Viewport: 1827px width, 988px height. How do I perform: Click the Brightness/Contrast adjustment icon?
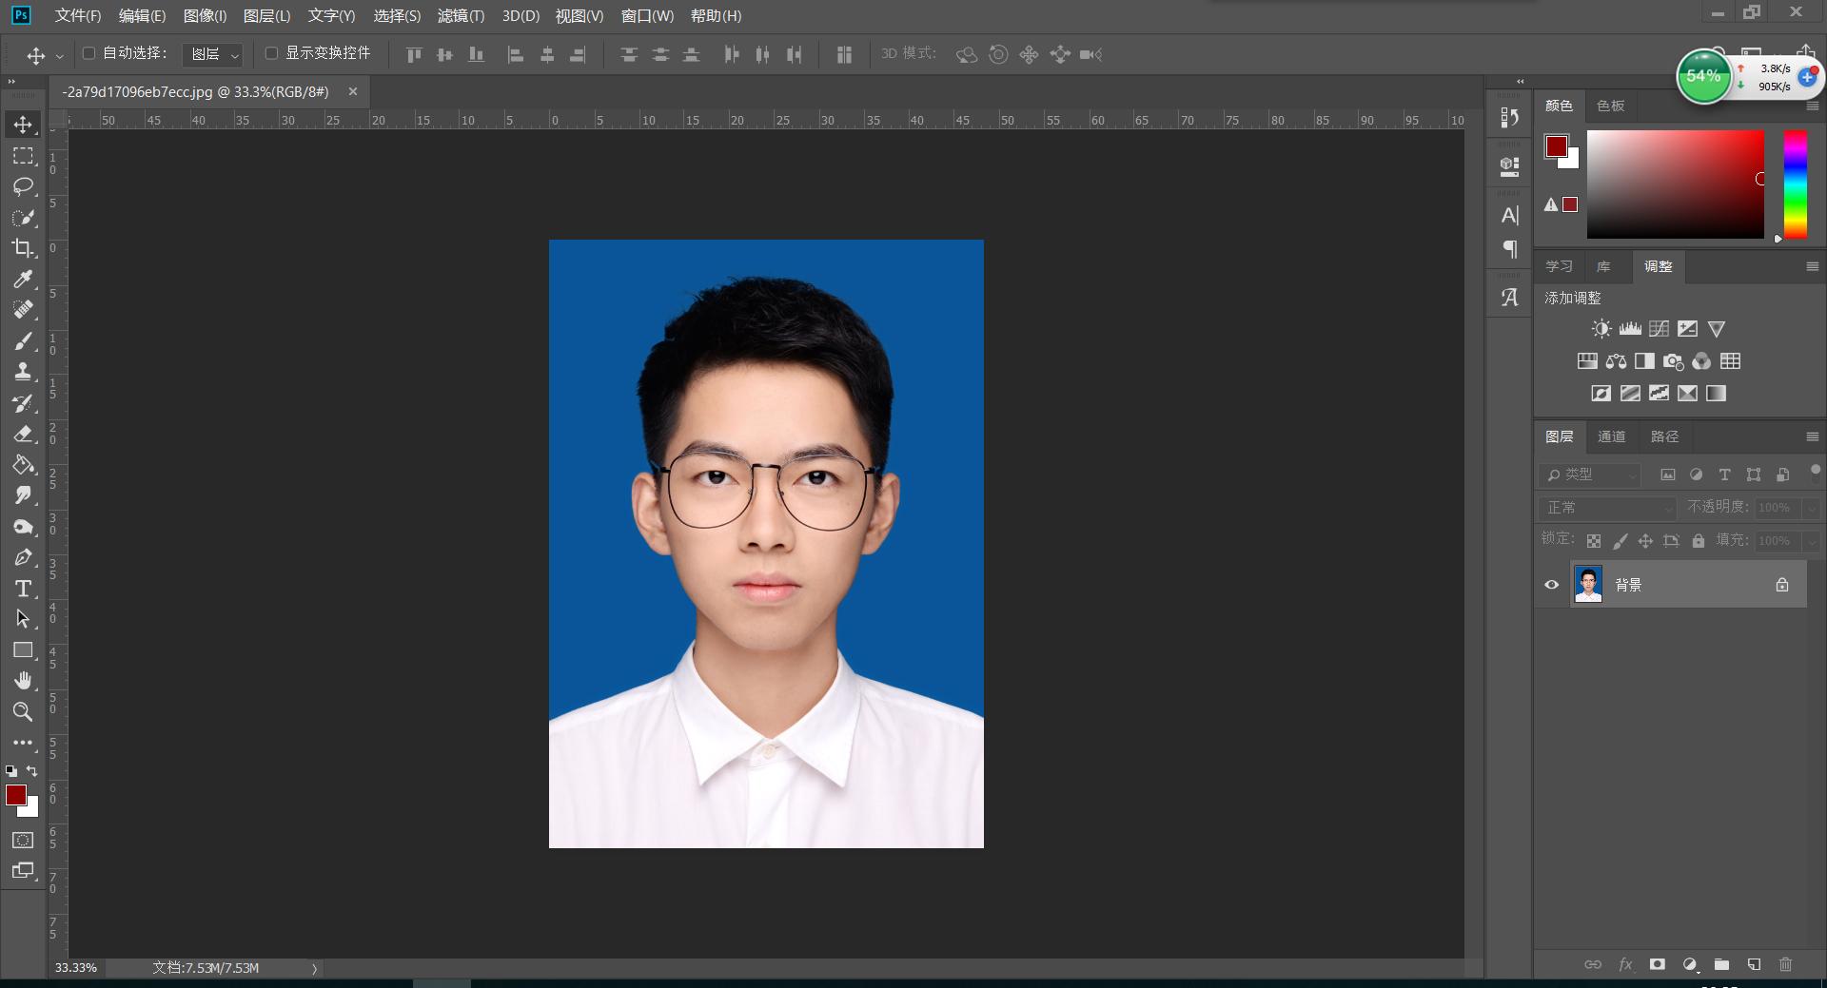pyautogui.click(x=1601, y=329)
